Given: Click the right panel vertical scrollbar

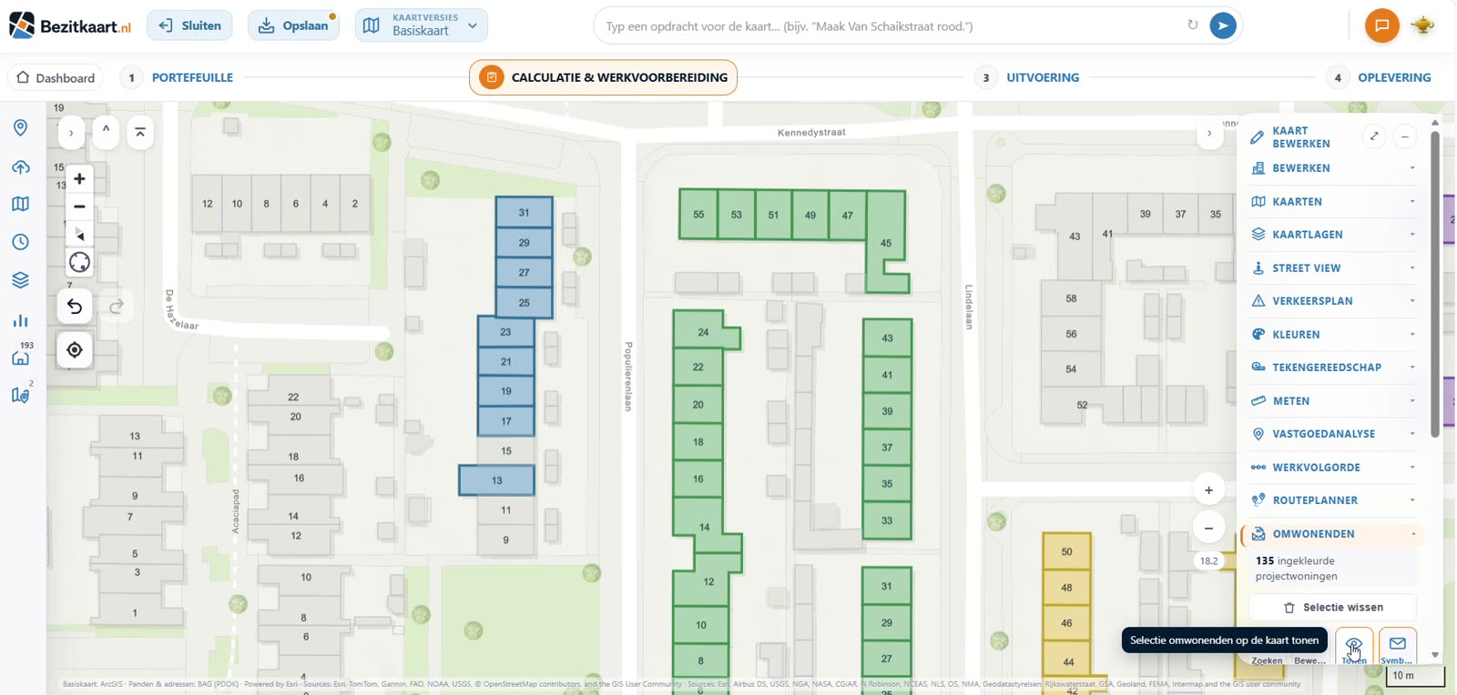Looking at the screenshot, I should click(1435, 284).
